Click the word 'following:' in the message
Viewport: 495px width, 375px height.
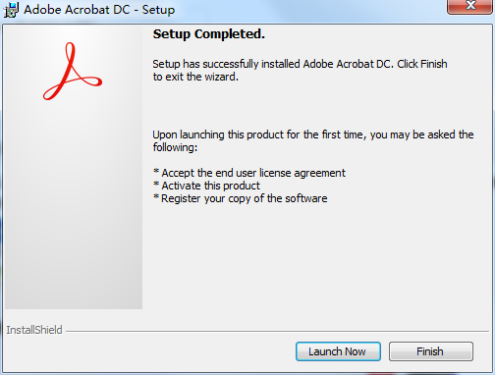coord(175,147)
